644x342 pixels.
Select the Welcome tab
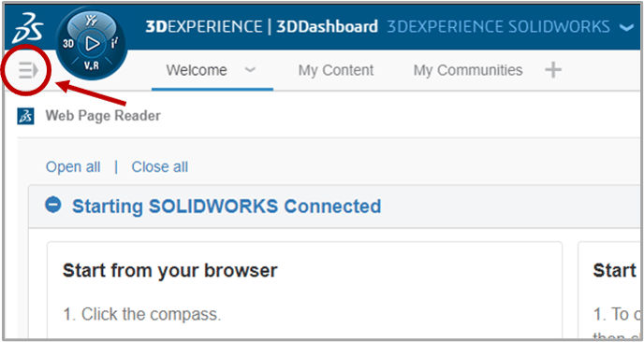point(197,70)
